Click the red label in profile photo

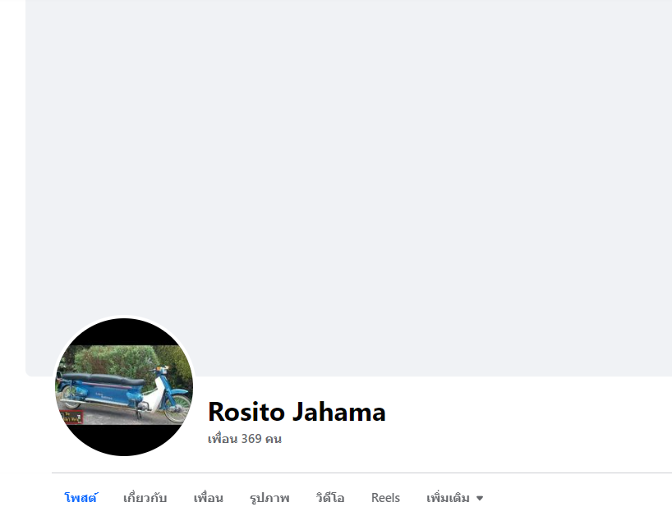coord(71,418)
